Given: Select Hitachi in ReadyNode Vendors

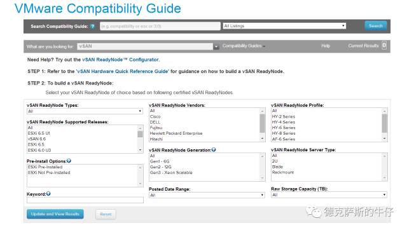Looking at the screenshot, I should 156,139.
